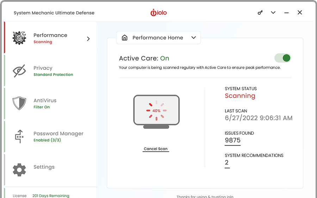Click the Enabled (3/3) status text
317x198 pixels.
tap(47, 140)
